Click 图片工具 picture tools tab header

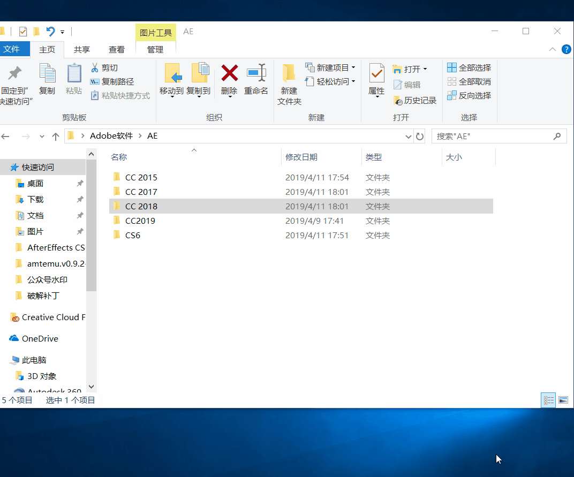156,33
